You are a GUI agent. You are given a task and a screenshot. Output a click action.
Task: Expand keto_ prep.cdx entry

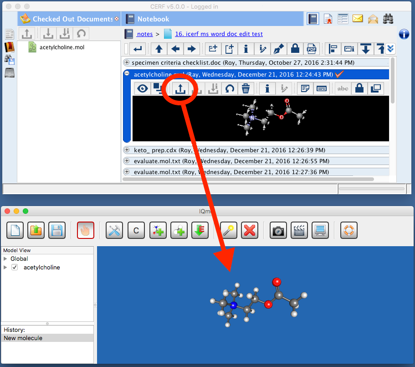(x=127, y=150)
